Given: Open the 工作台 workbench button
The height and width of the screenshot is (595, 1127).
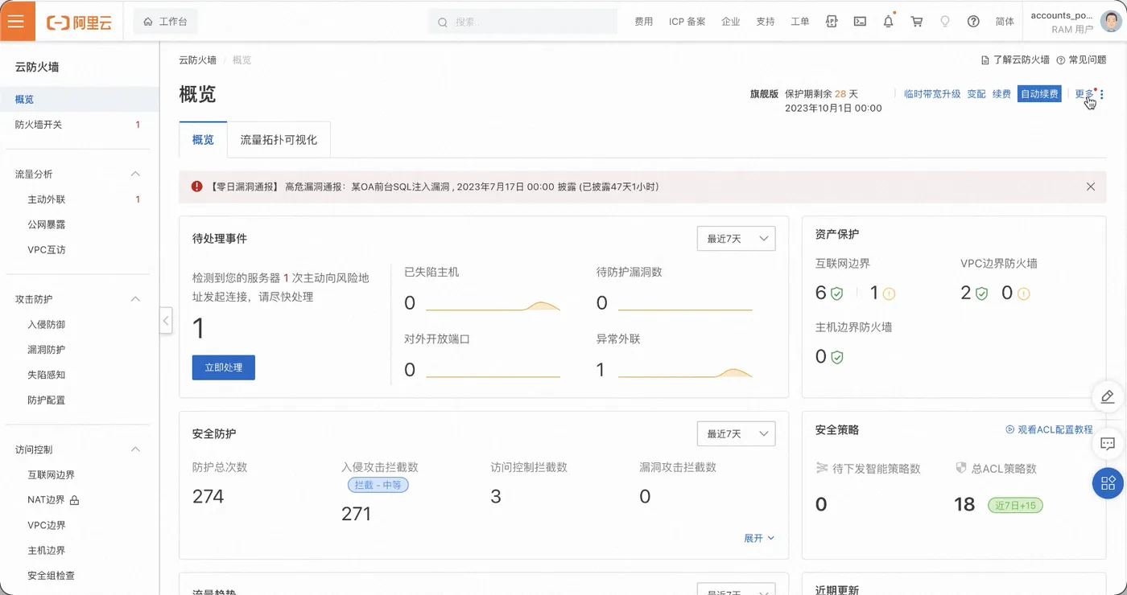Looking at the screenshot, I should pos(165,22).
